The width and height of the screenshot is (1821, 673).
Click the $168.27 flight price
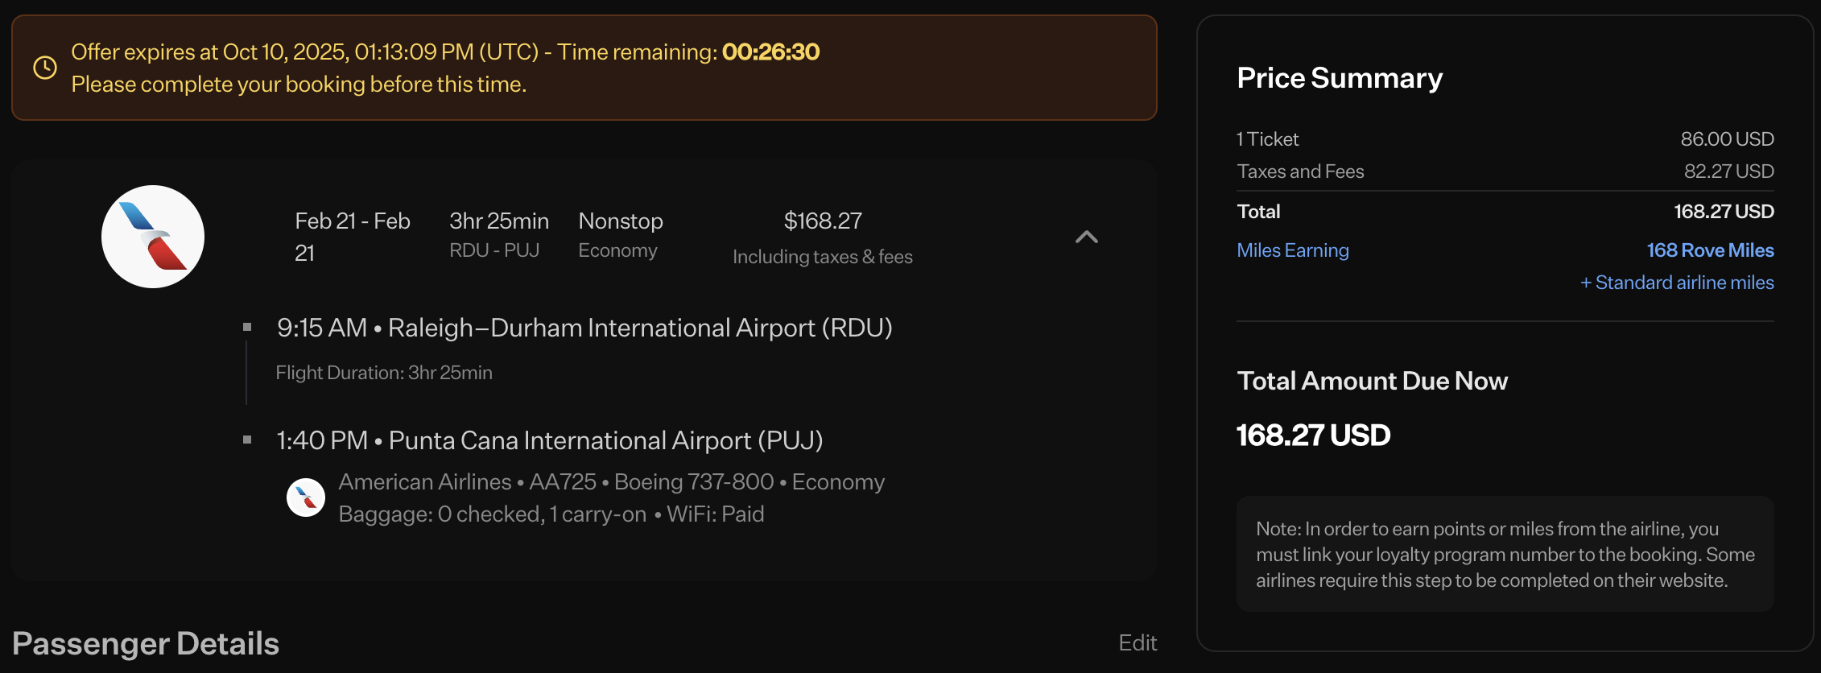[x=823, y=221]
